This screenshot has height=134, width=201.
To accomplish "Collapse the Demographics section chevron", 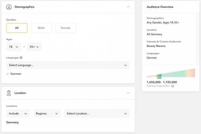I will pos(128,7).
